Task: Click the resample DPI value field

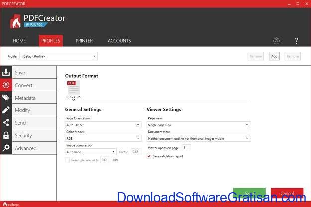Action: pyautogui.click(x=105, y=160)
